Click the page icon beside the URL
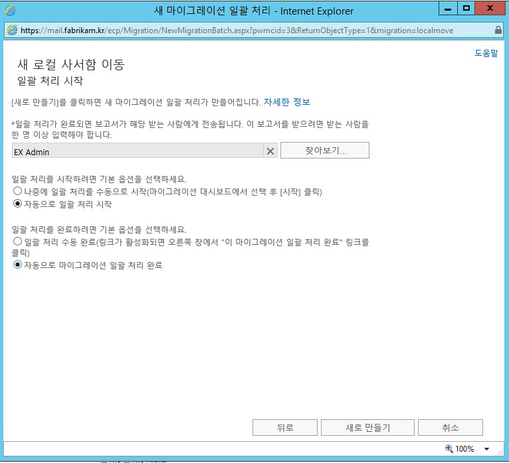The image size is (509, 463). coord(12,30)
